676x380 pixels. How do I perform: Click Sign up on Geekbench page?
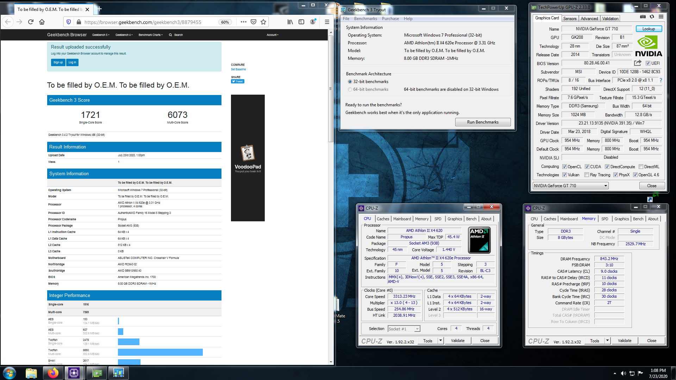click(x=58, y=62)
